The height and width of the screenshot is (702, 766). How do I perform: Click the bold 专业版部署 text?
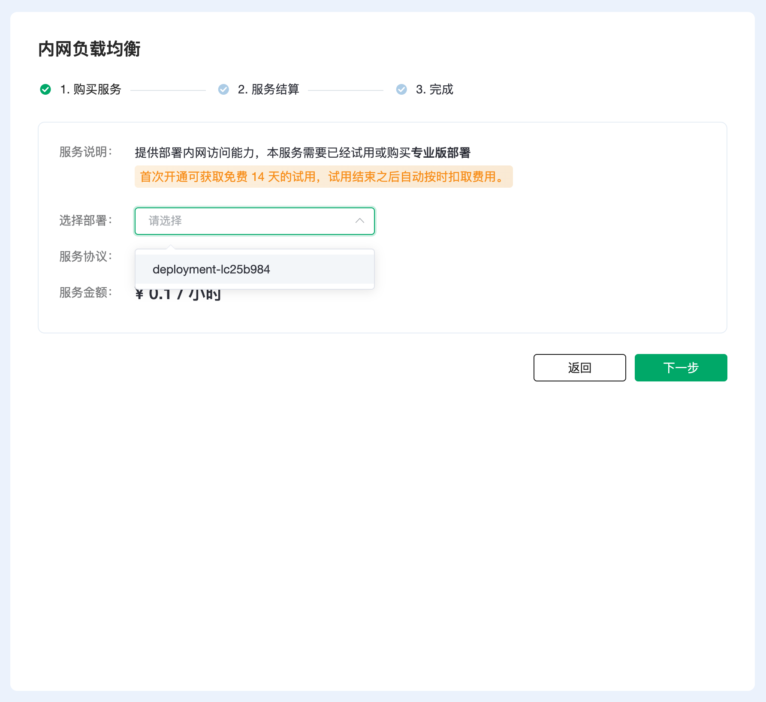440,153
